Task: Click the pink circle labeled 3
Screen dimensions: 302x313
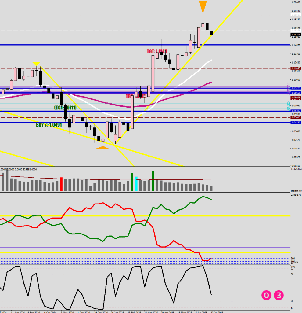Action: pyautogui.click(x=279, y=295)
